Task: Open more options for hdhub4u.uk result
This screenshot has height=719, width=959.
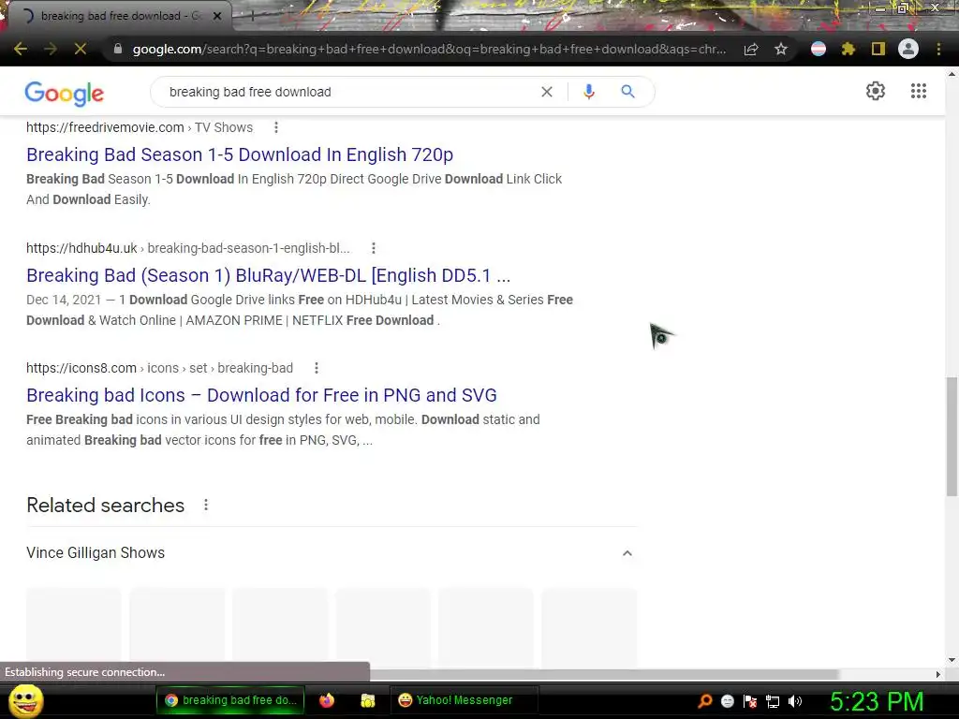Action: point(374,248)
